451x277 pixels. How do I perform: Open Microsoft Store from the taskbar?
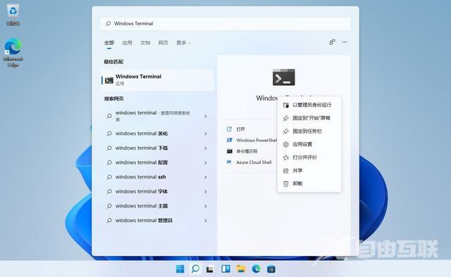[x=271, y=269]
